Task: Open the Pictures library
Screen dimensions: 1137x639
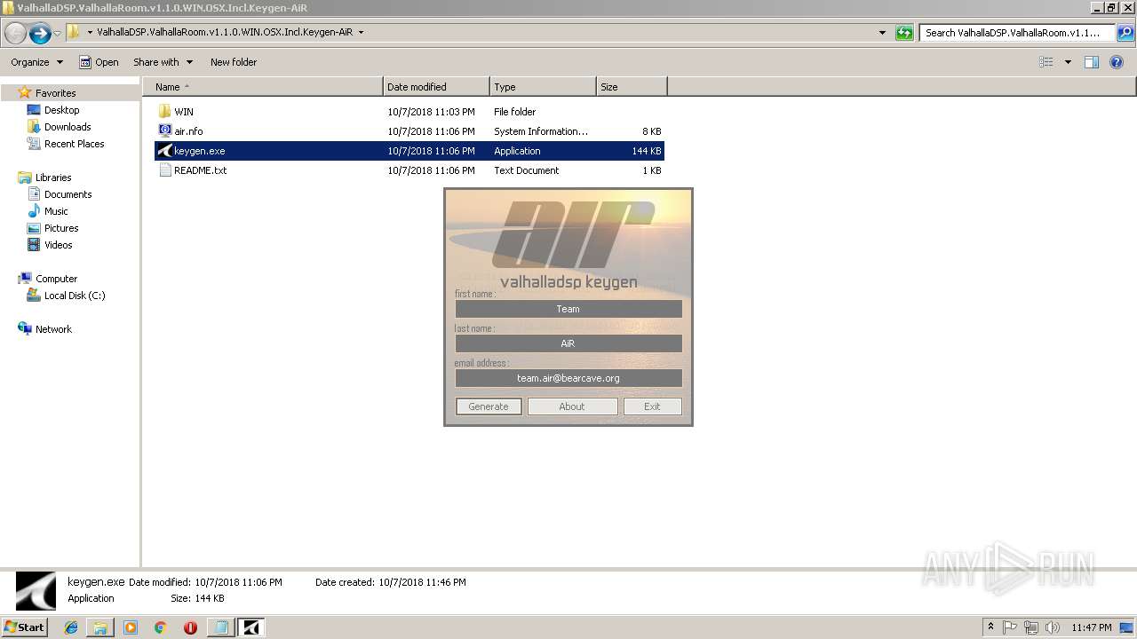Action: (61, 228)
